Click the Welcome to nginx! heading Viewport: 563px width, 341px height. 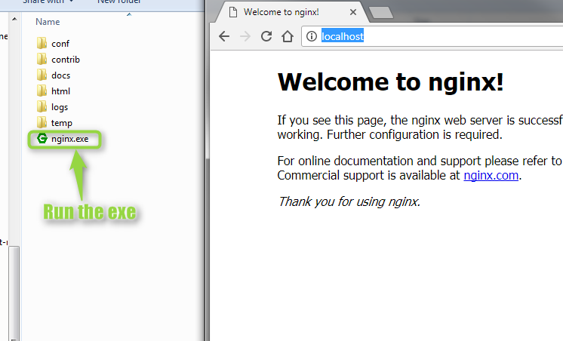391,81
